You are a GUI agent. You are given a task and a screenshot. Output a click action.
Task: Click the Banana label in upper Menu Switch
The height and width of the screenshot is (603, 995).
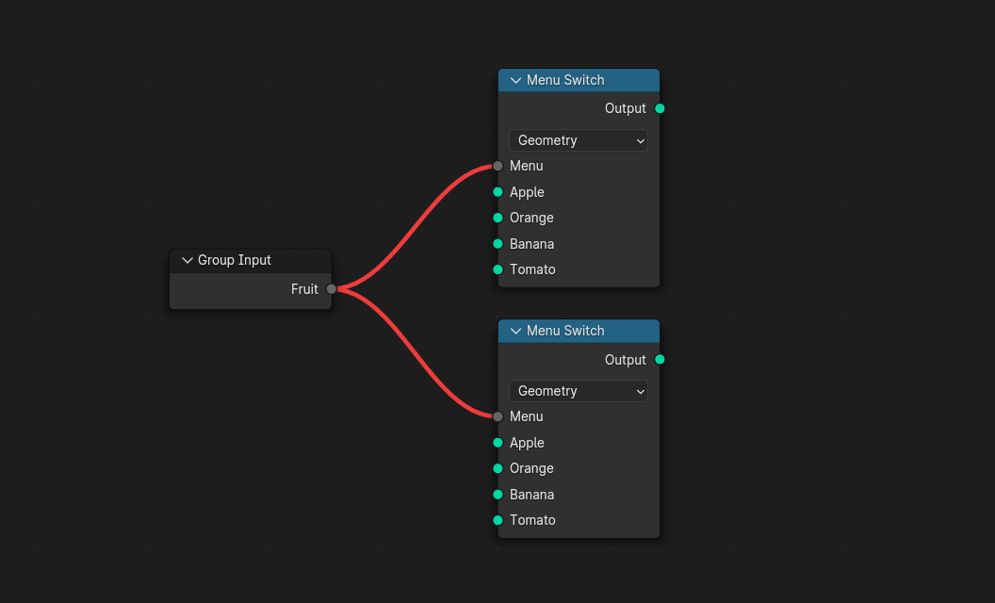click(x=531, y=244)
